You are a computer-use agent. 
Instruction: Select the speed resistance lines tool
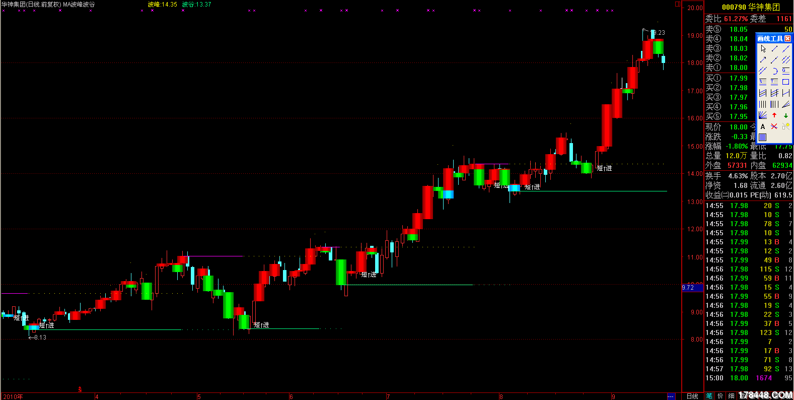coord(786,104)
